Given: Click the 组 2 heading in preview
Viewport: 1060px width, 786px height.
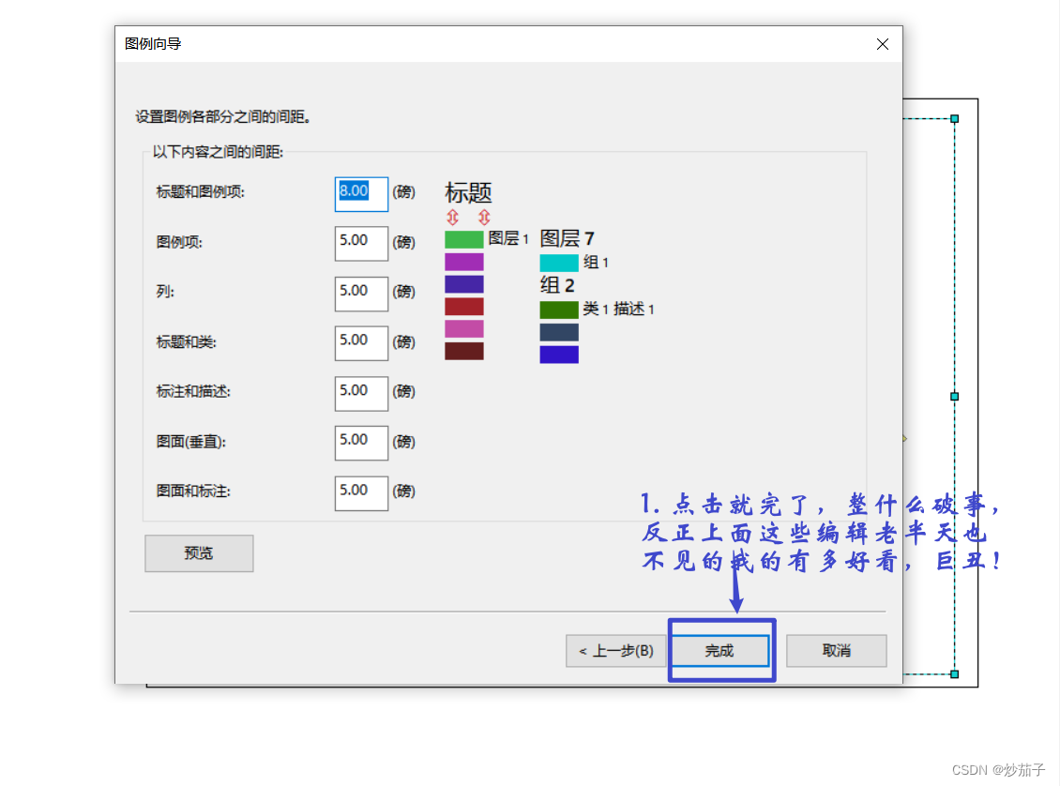Looking at the screenshot, I should point(557,284).
